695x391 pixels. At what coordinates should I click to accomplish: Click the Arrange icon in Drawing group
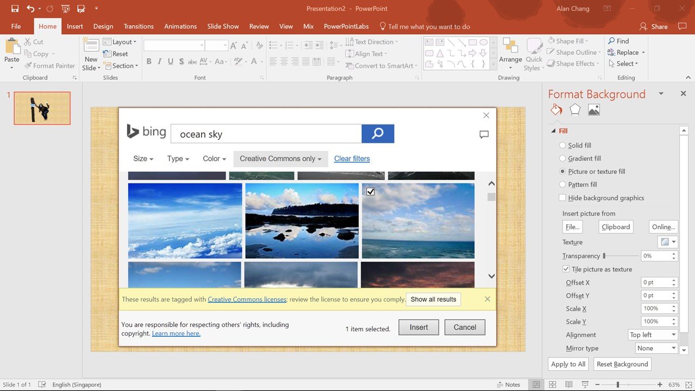[x=510, y=46]
